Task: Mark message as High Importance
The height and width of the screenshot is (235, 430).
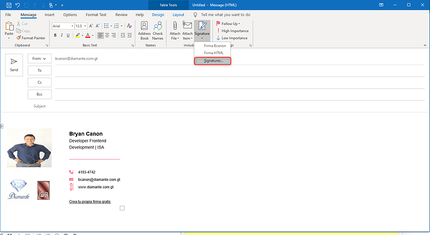Action: 232,31
